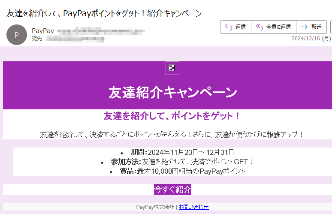Click the 宛先 recipient label
The height and width of the screenshot is (214, 332).
coord(37,39)
